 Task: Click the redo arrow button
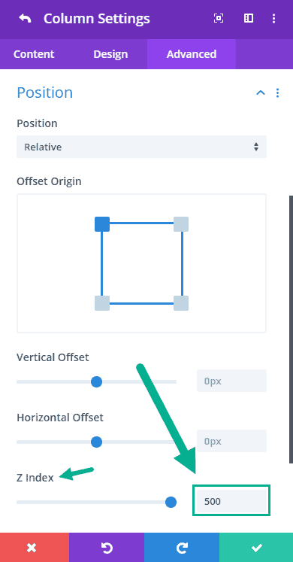click(x=182, y=547)
